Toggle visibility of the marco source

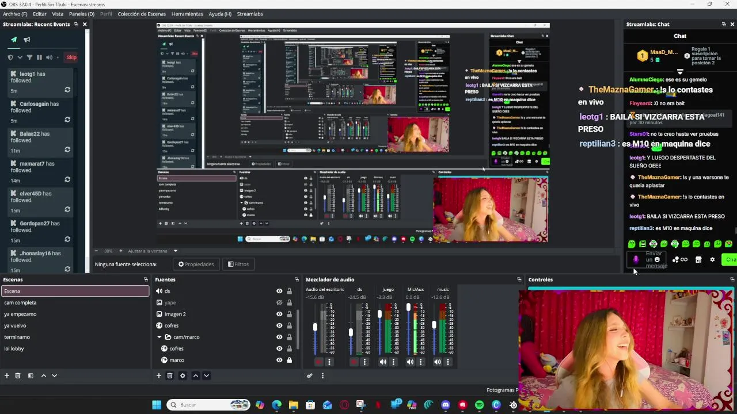pyautogui.click(x=279, y=360)
